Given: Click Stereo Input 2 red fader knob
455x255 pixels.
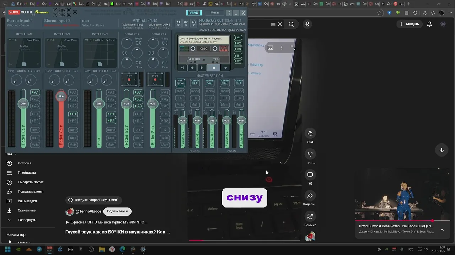Looking at the screenshot, I should pyautogui.click(x=61, y=96).
